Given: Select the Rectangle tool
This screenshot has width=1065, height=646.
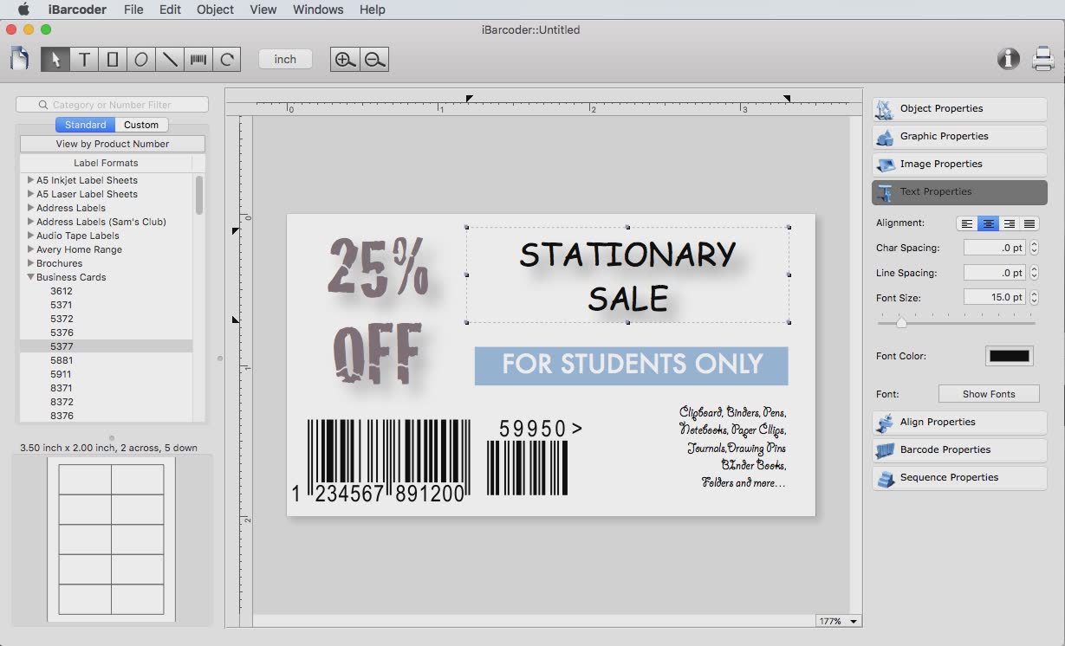Looking at the screenshot, I should [x=113, y=59].
